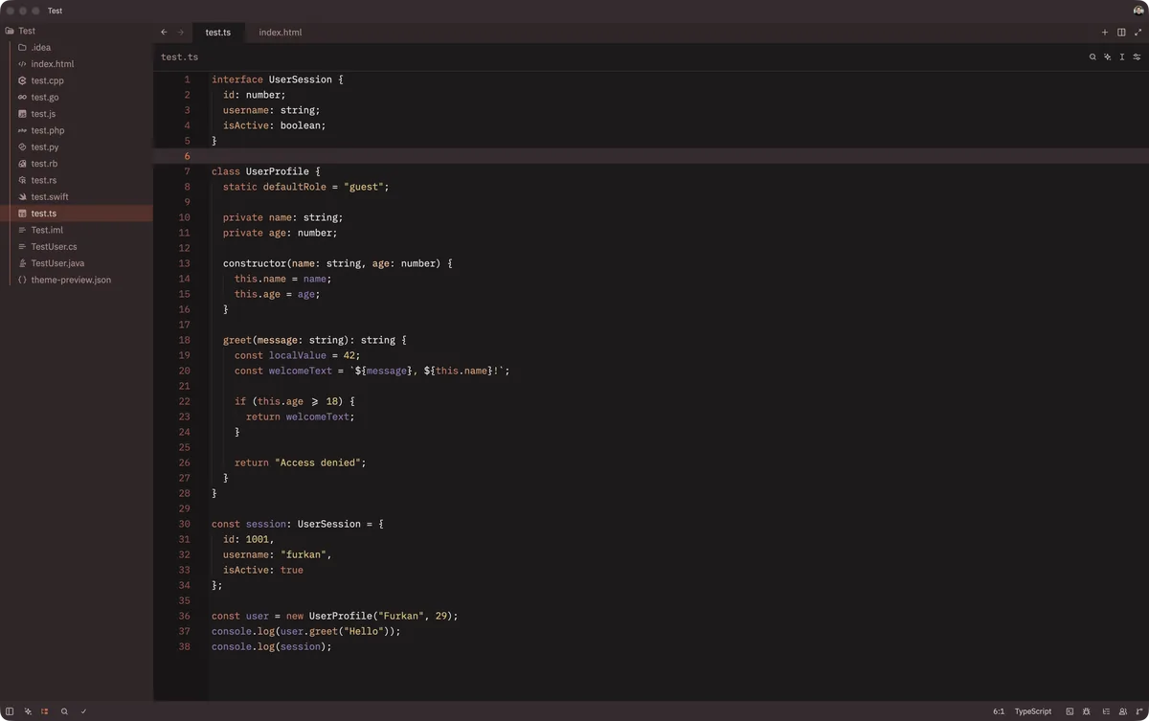The height and width of the screenshot is (721, 1149).
Task: Open Test.iml in the file tree
Action: (x=77, y=230)
